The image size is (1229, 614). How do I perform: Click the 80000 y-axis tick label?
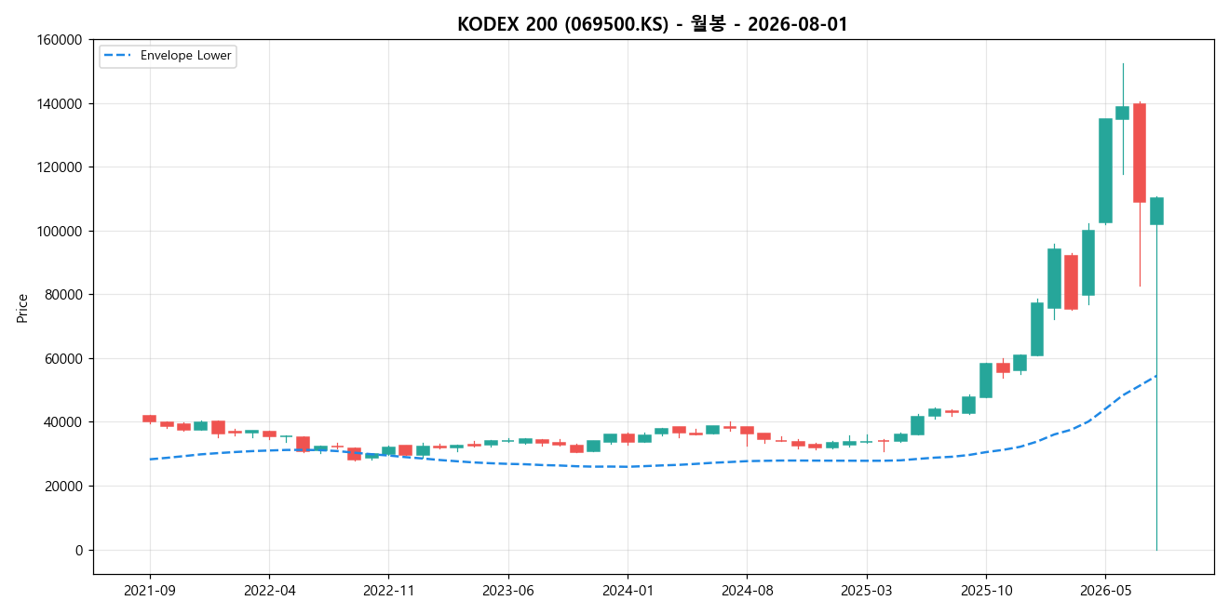point(61,295)
